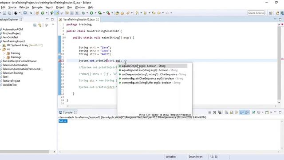Image resolution: width=284 pixels, height=160 pixels.
Task: Click the Next Annotation icon in toolbar
Action: [137, 13]
